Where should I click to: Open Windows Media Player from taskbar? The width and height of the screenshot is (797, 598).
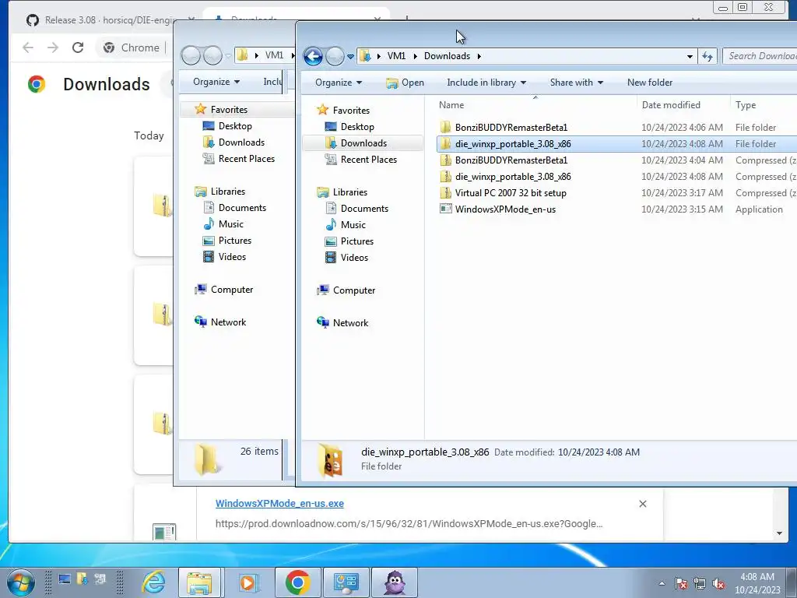pyautogui.click(x=248, y=582)
